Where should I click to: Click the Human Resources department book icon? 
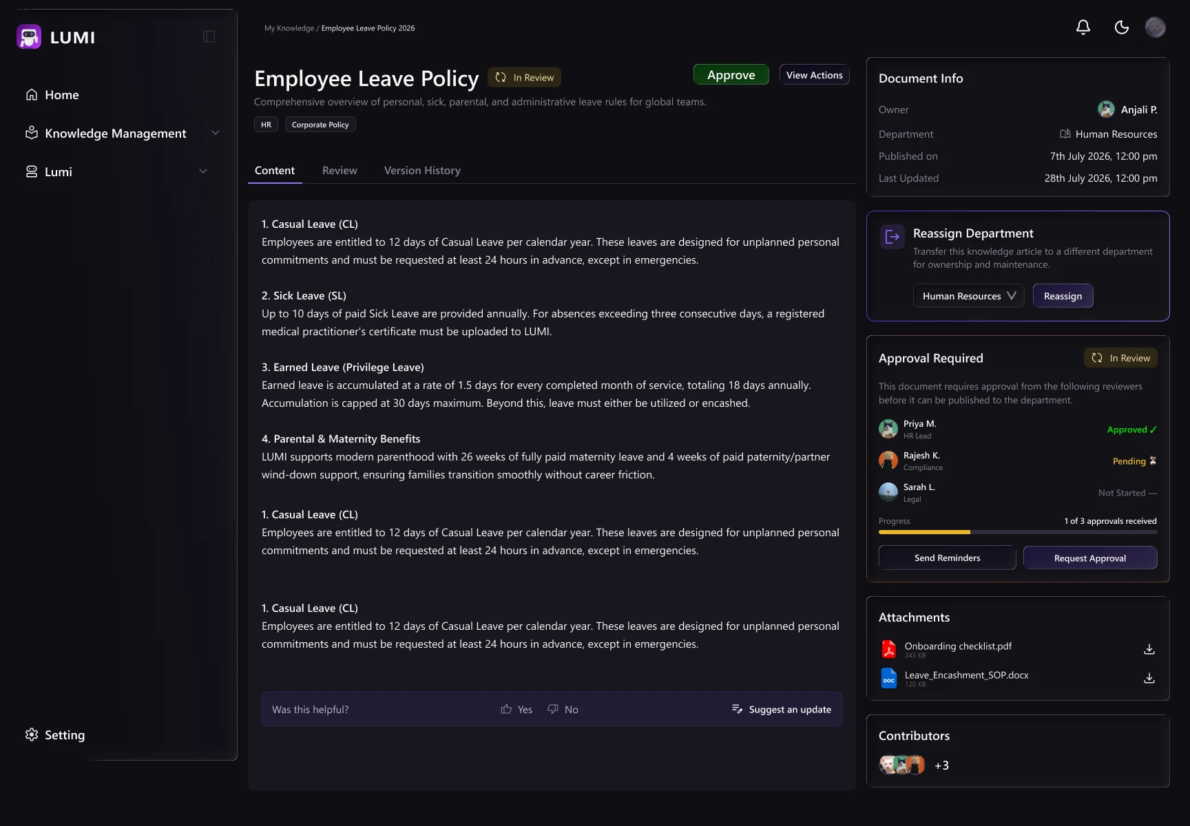(1065, 134)
